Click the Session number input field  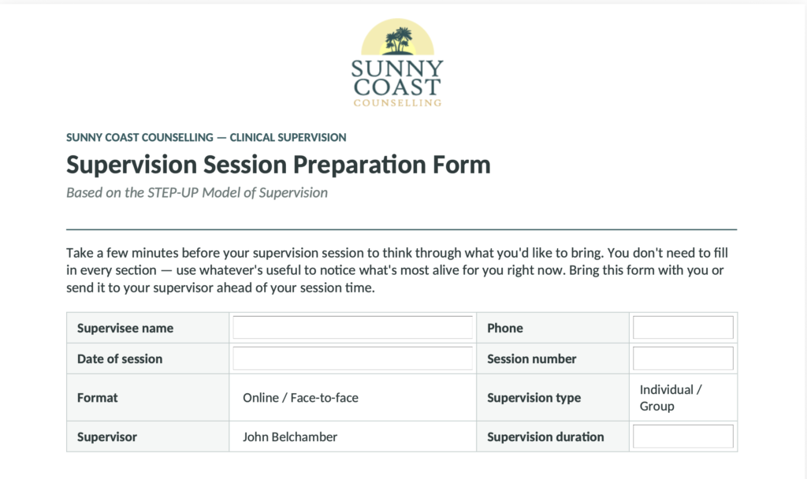[683, 358]
